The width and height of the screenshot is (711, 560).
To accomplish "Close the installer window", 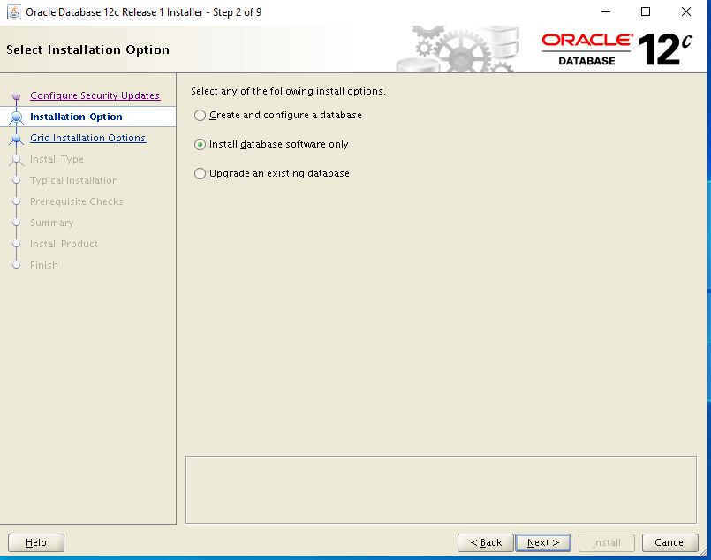I will coord(686,11).
